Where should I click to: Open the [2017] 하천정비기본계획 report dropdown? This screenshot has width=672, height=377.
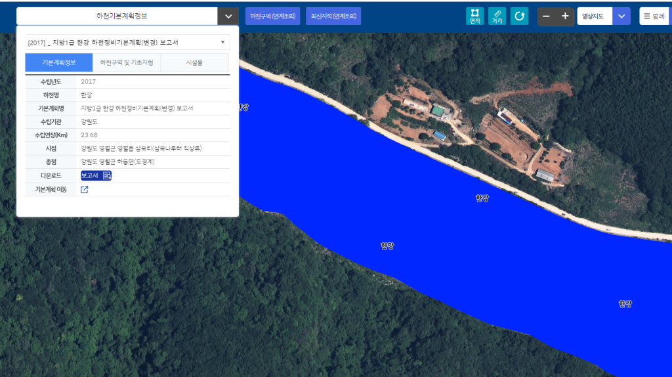click(127, 42)
